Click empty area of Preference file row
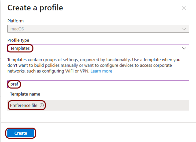The height and width of the screenshot is (142, 196). (x=116, y=105)
